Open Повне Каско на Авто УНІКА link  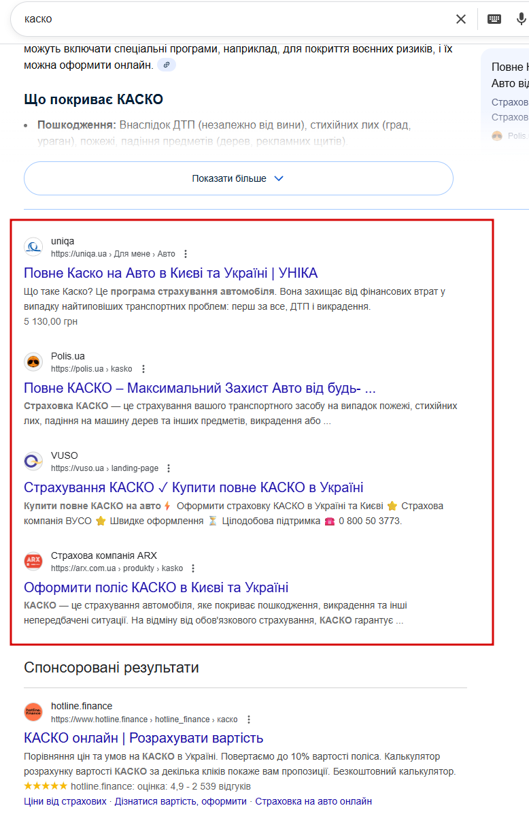171,273
